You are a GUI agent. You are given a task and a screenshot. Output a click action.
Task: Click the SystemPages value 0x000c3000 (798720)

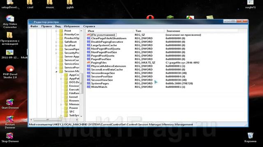pyautogui.click(x=179, y=83)
